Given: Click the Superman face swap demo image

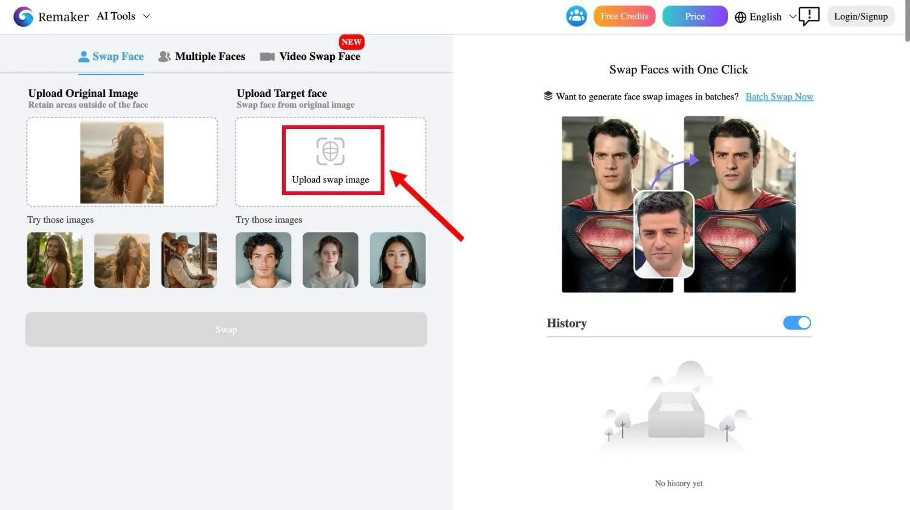Looking at the screenshot, I should [x=679, y=204].
